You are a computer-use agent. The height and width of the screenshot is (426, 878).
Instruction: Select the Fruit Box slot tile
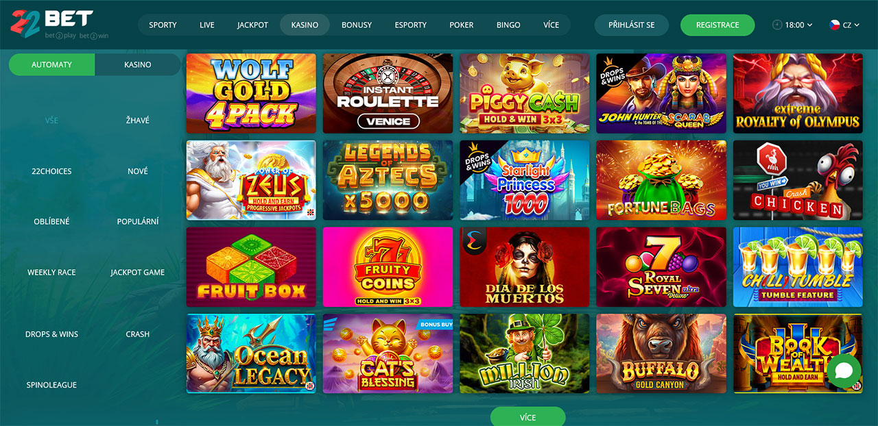251,267
